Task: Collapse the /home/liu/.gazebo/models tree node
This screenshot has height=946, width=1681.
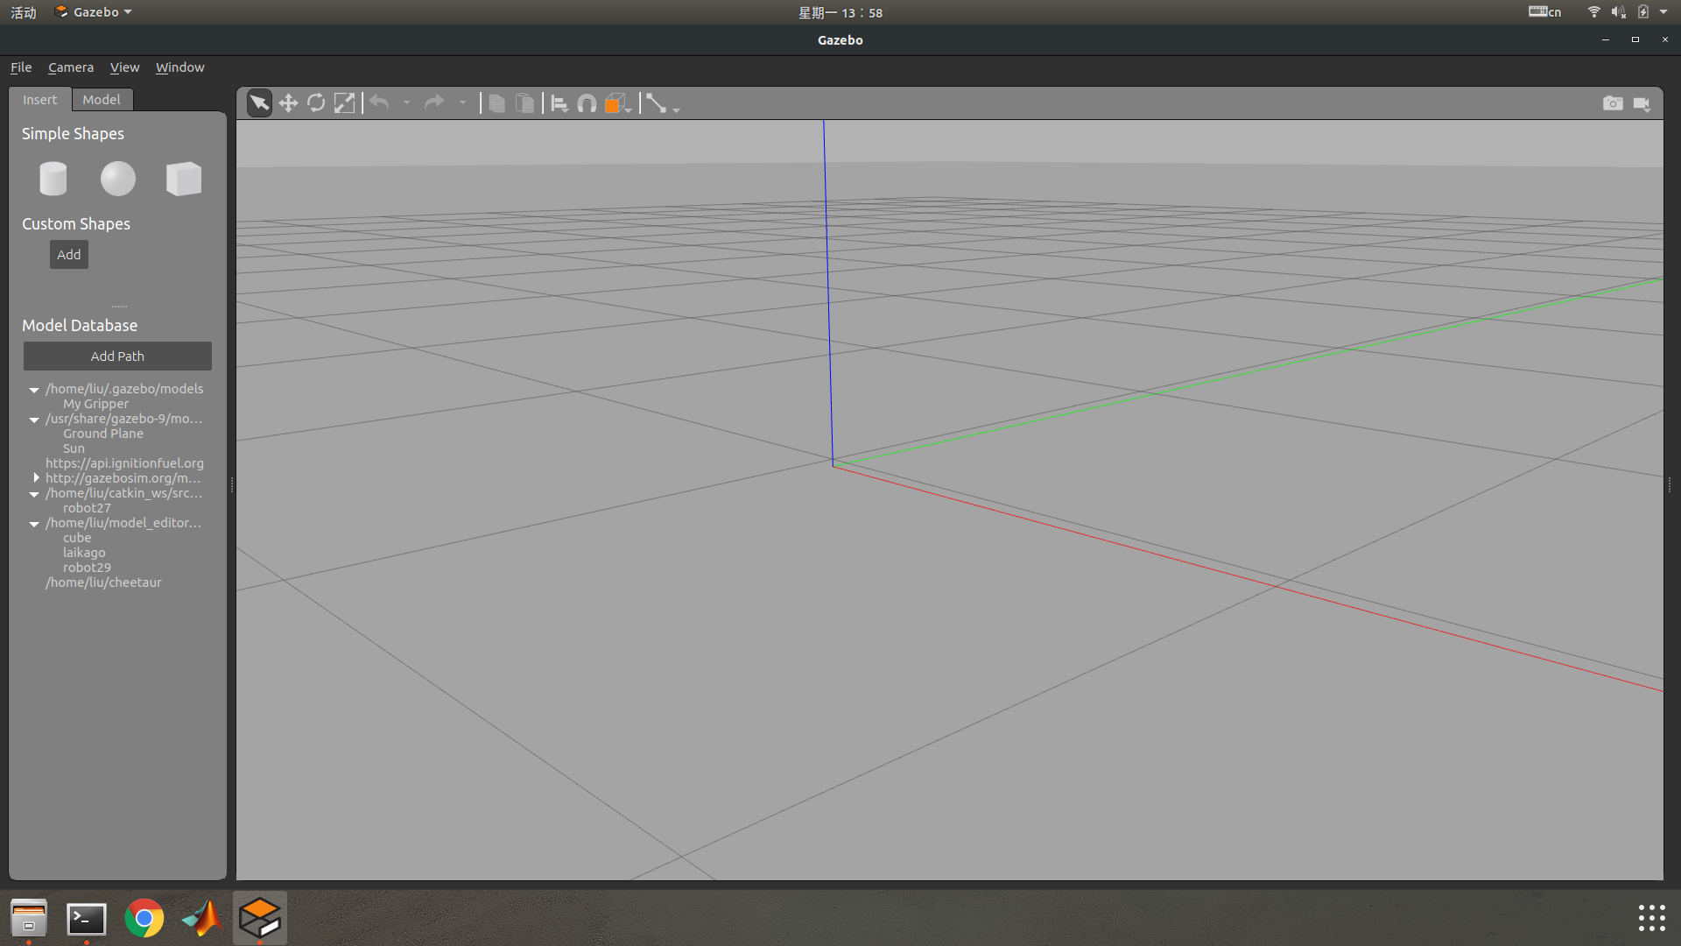Action: pos(34,390)
